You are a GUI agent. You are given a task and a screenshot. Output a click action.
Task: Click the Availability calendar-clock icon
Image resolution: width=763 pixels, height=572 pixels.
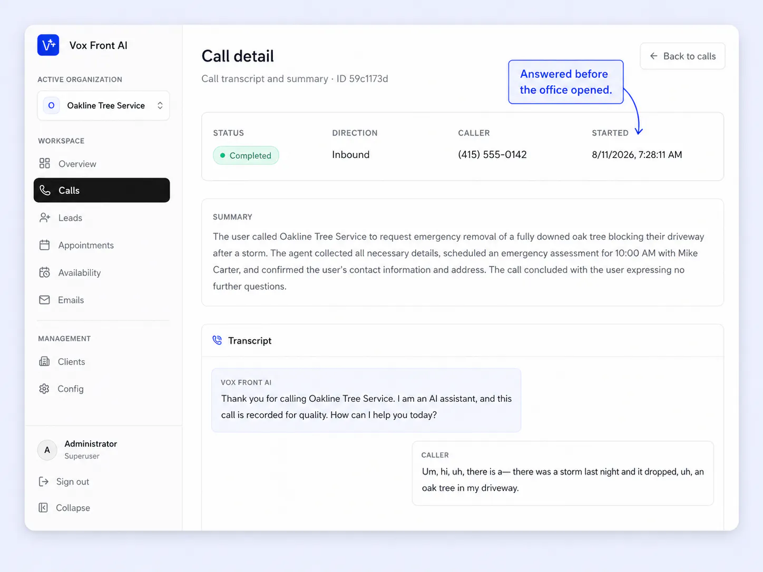pyautogui.click(x=45, y=272)
